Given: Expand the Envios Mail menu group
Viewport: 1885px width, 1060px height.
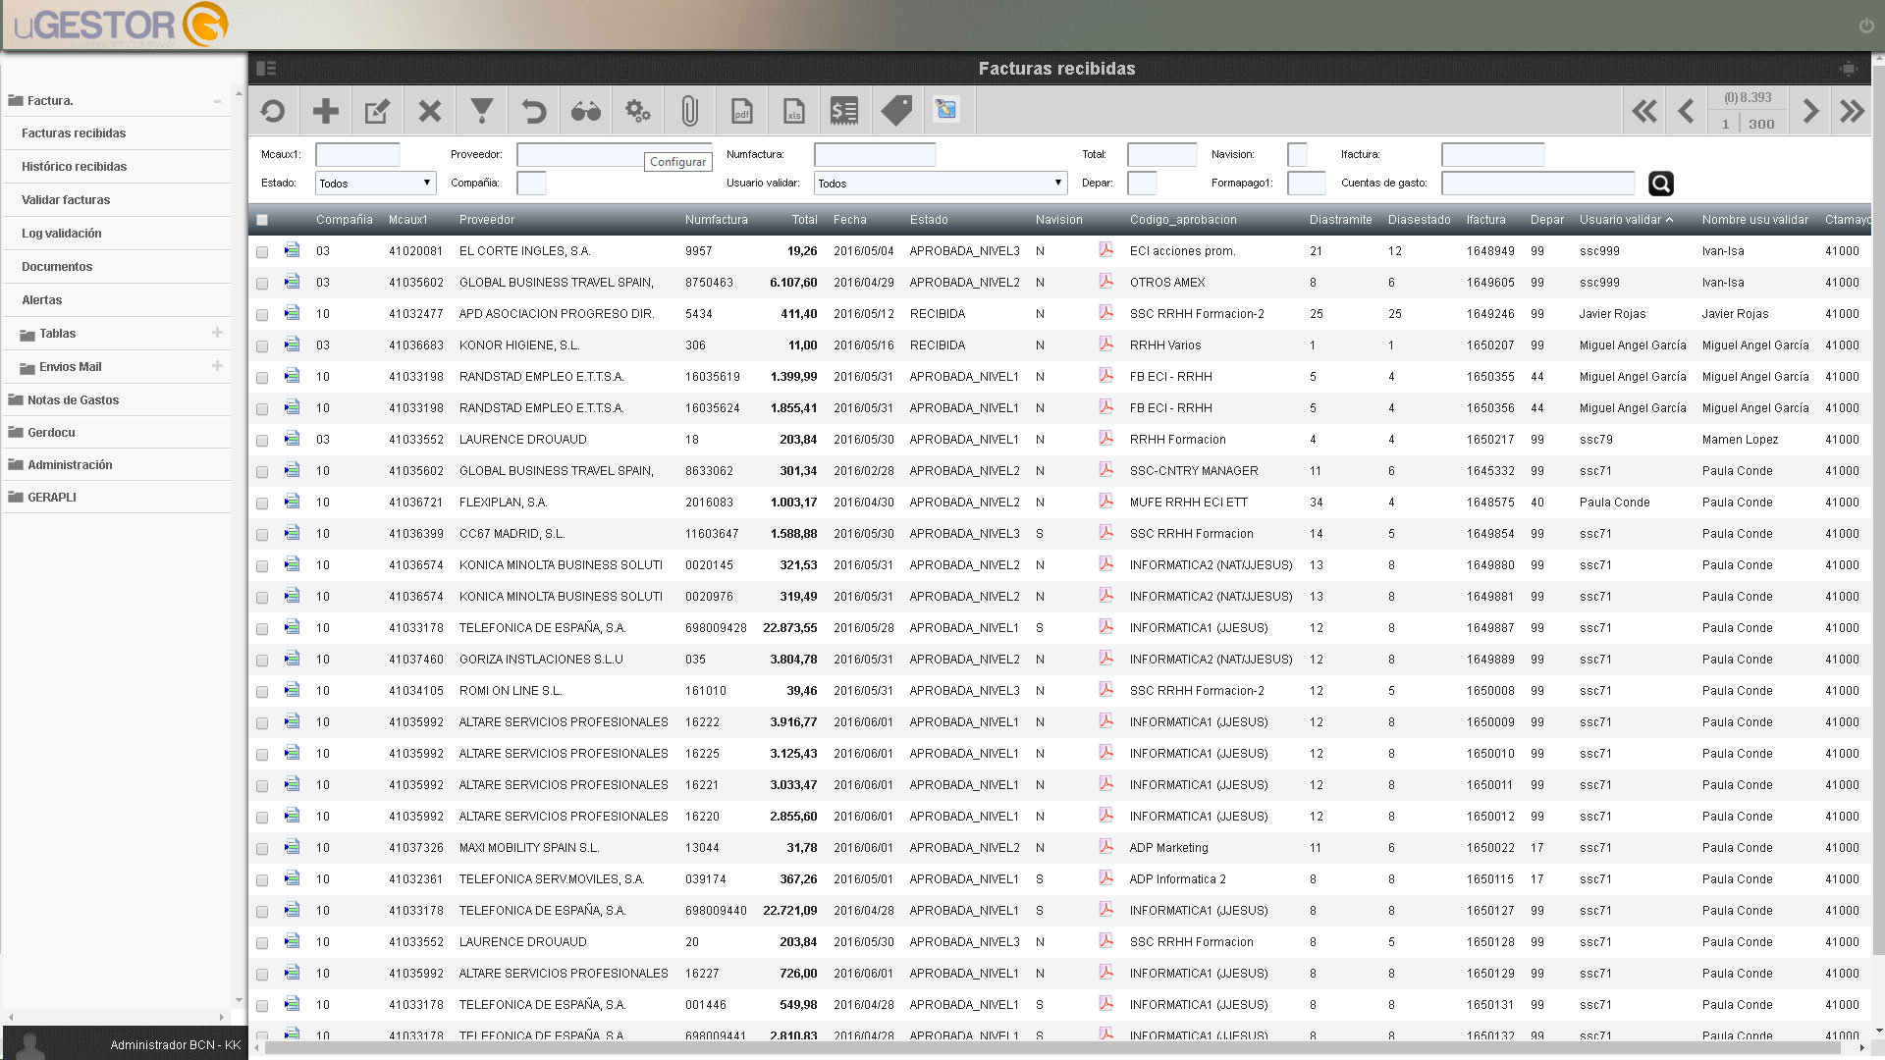Looking at the screenshot, I should tap(217, 366).
